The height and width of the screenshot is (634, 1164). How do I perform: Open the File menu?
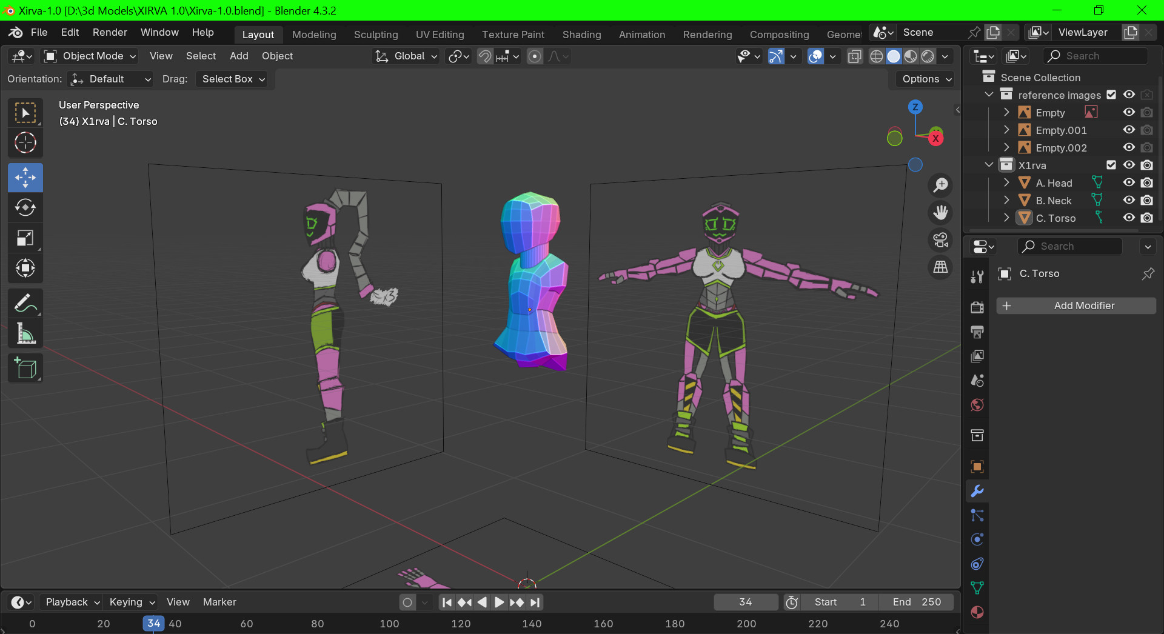[39, 33]
